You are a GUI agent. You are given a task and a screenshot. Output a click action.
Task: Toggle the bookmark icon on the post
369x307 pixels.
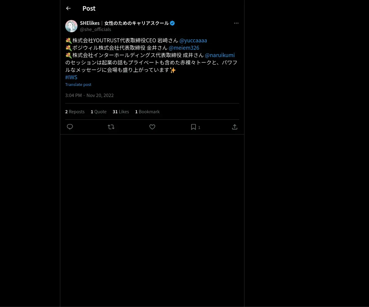pos(193,127)
